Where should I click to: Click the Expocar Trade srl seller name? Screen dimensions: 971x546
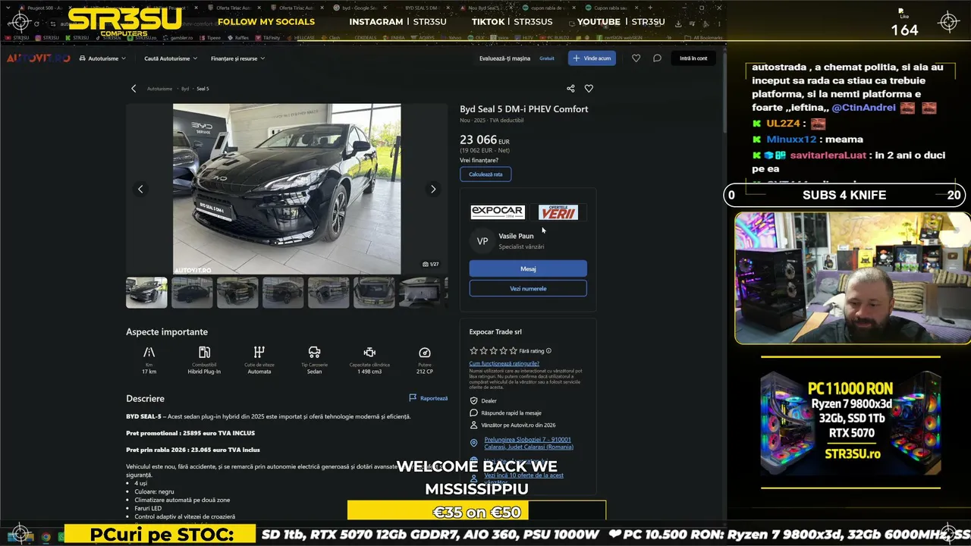point(495,331)
